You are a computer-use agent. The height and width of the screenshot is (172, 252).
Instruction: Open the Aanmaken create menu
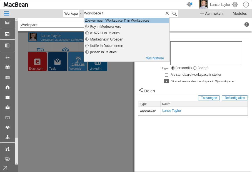[x=211, y=14]
